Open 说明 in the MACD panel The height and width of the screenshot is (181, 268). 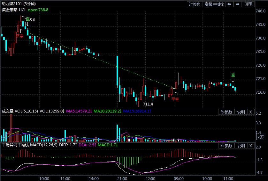coord(241,146)
